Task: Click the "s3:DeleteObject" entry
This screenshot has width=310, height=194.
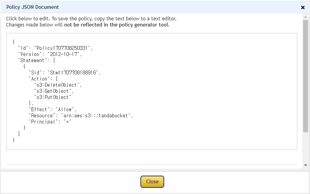Action: (58, 85)
